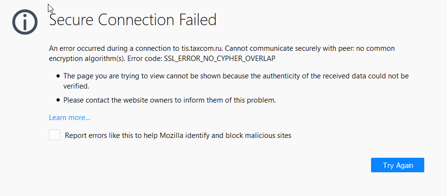Click the word Failed in the heading

198,20
